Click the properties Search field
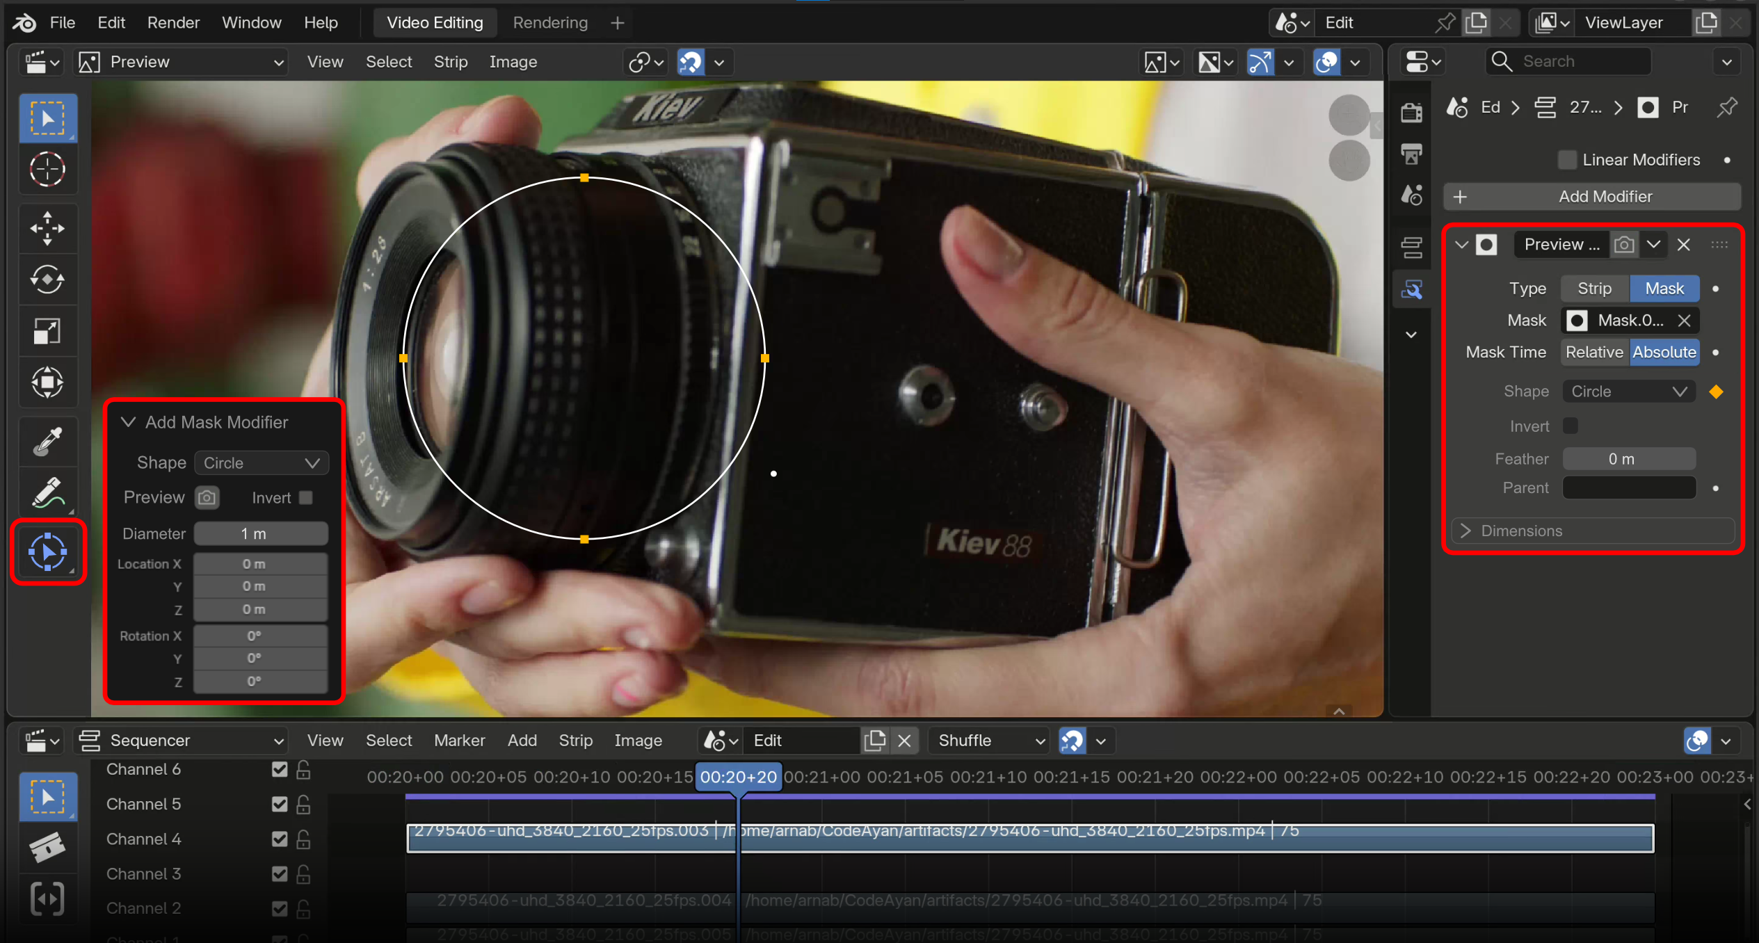Image resolution: width=1759 pixels, height=943 pixels. 1568,61
